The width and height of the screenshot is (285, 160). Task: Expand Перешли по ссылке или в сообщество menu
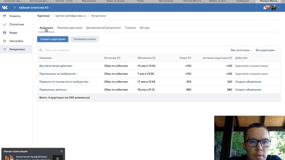[90, 82]
